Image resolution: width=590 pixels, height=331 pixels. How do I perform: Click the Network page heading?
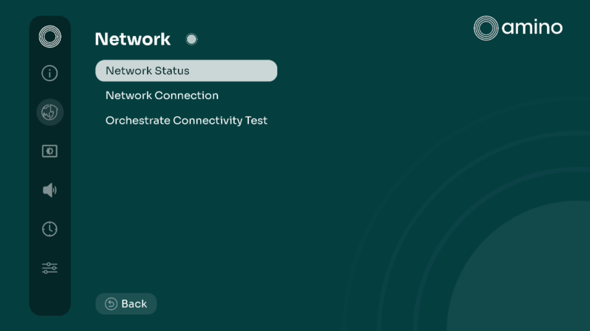click(133, 39)
